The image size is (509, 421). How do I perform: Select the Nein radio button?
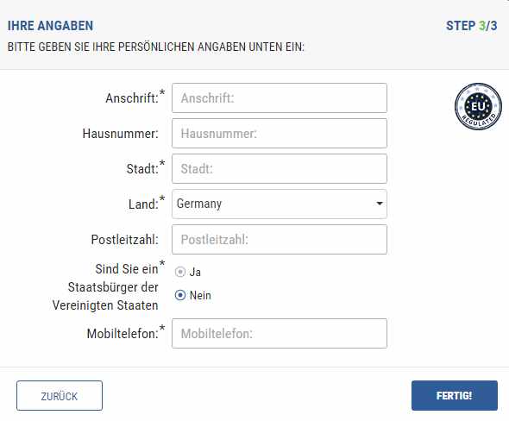pos(180,295)
